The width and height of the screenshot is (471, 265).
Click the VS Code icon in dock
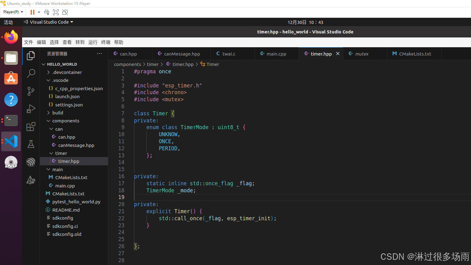[x=11, y=141]
